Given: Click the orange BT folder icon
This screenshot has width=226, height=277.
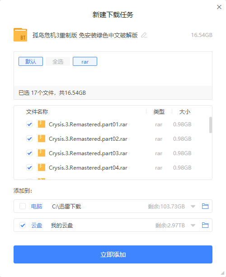Looking at the screenshot, I should [20, 35].
